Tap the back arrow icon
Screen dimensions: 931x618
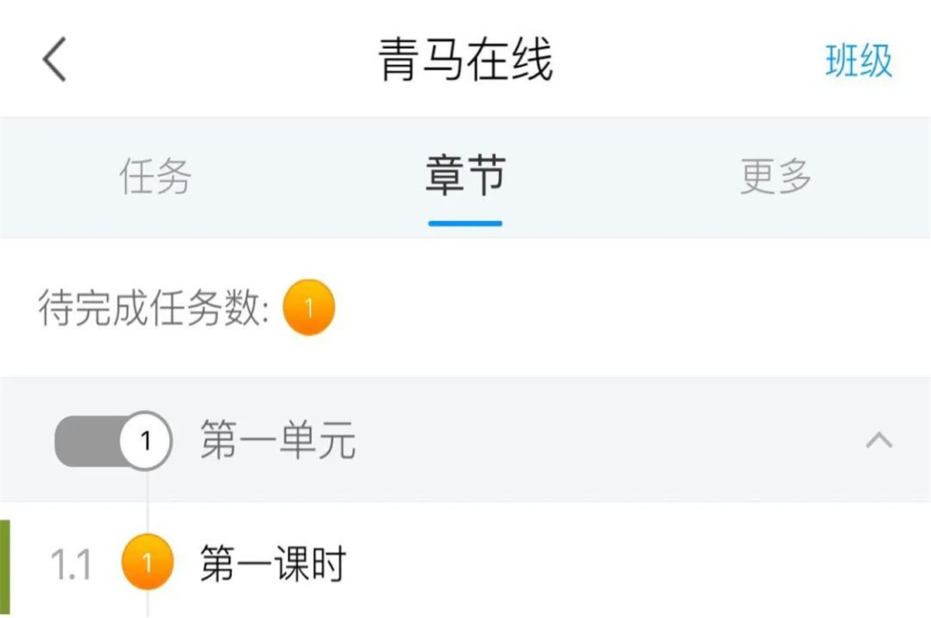55,60
